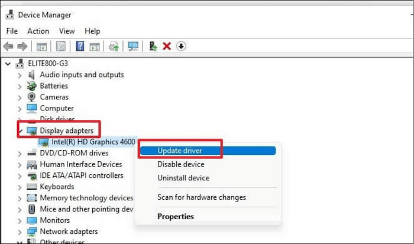This screenshot has width=414, height=244.
Task: Open the Action menu
Action: tap(38, 31)
